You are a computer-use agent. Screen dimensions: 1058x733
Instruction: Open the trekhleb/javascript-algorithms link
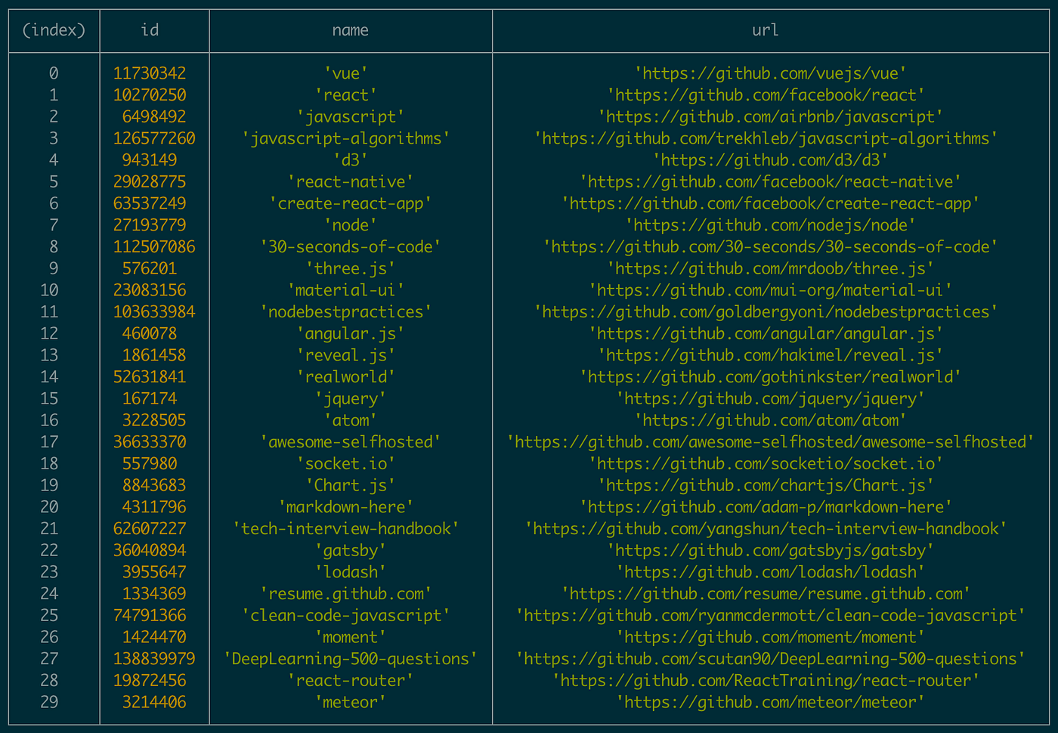(766, 138)
